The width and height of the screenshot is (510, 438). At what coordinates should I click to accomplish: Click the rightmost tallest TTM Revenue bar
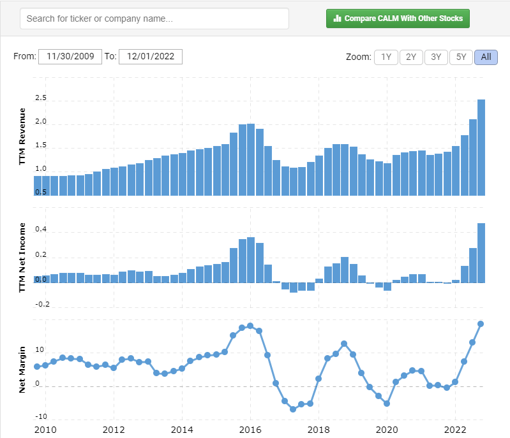tap(481, 147)
